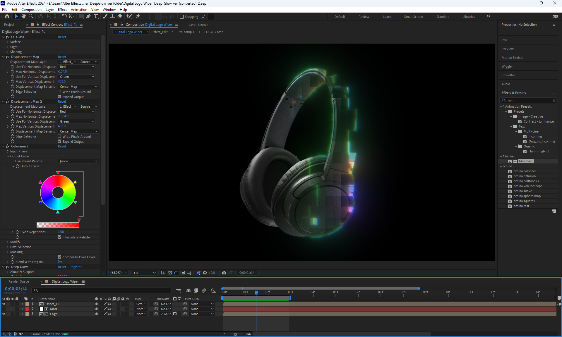Open the Use Preset Palette dropdown
The height and width of the screenshot is (337, 562).
(78, 161)
